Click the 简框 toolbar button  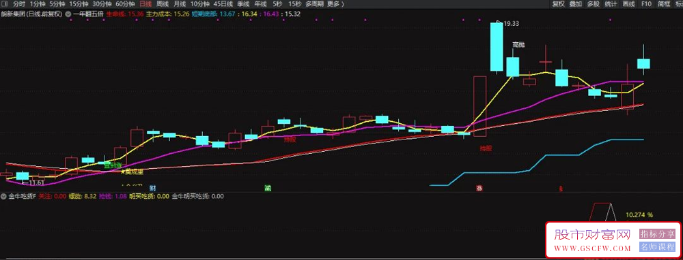[664, 4]
